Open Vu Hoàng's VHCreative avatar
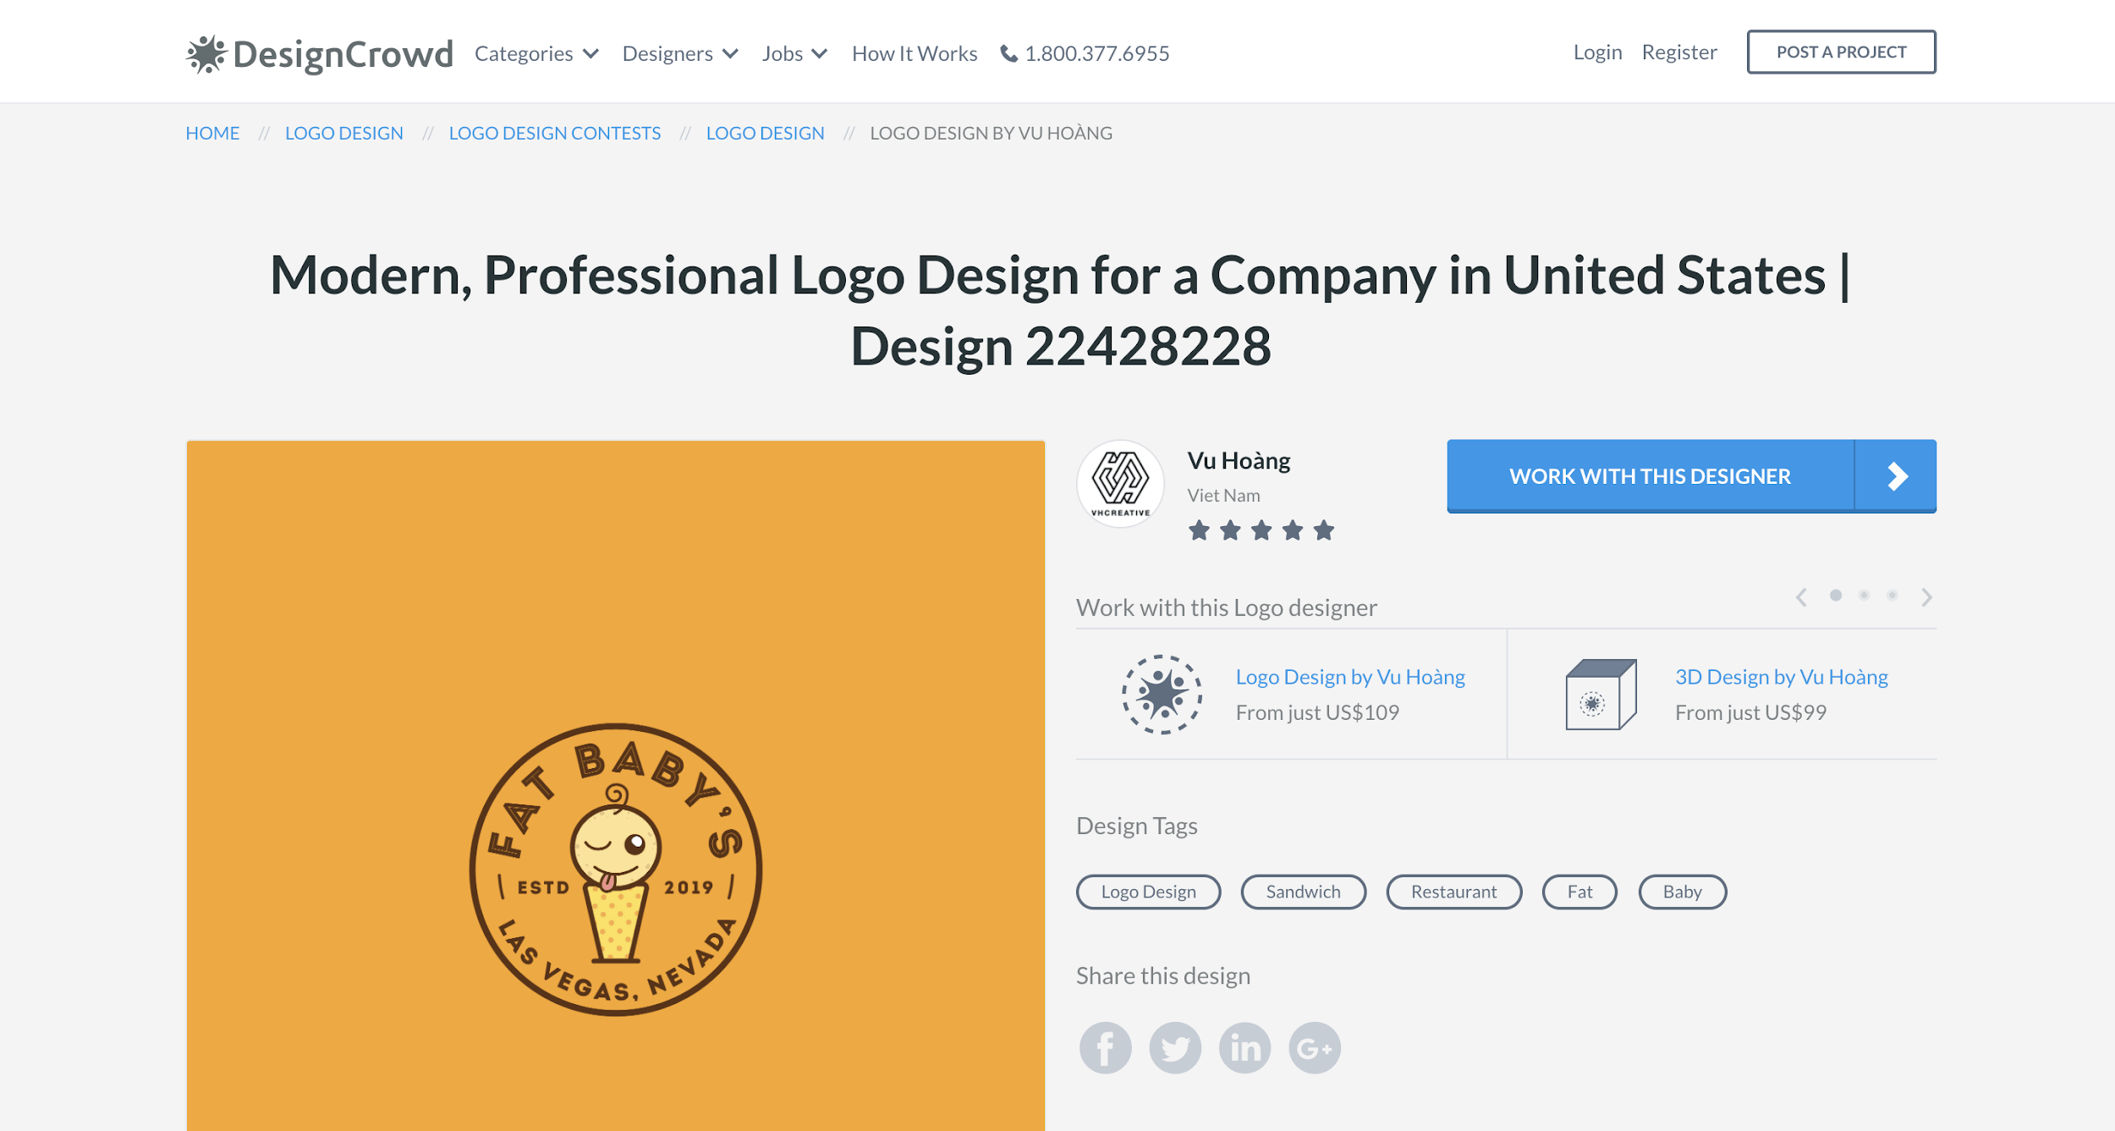The width and height of the screenshot is (2115, 1131). coord(1120,484)
